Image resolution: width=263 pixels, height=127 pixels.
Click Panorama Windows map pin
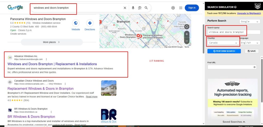coord(141,36)
